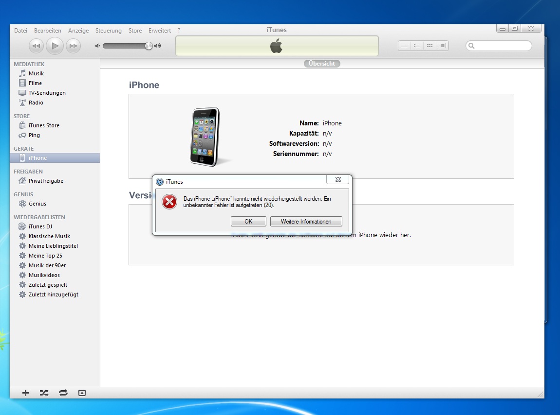Click Weitere Informationen button

(306, 222)
